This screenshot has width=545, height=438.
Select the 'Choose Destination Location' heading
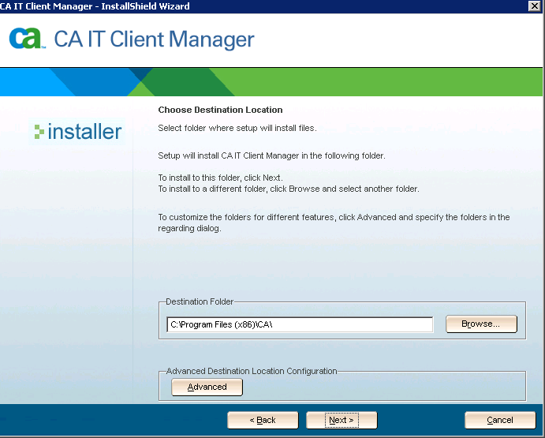(x=220, y=110)
